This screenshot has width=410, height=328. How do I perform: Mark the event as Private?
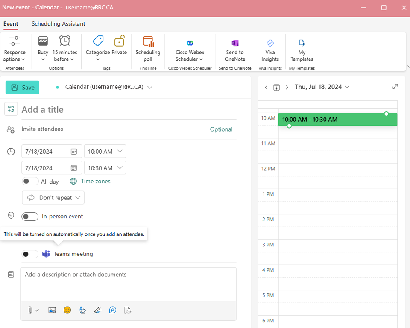(x=119, y=46)
